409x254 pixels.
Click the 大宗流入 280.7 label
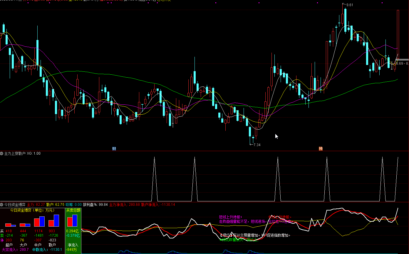15,250
